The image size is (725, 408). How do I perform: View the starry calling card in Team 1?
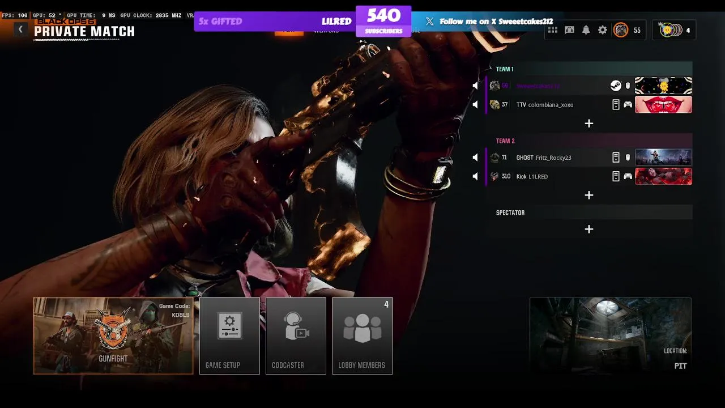coord(663,86)
